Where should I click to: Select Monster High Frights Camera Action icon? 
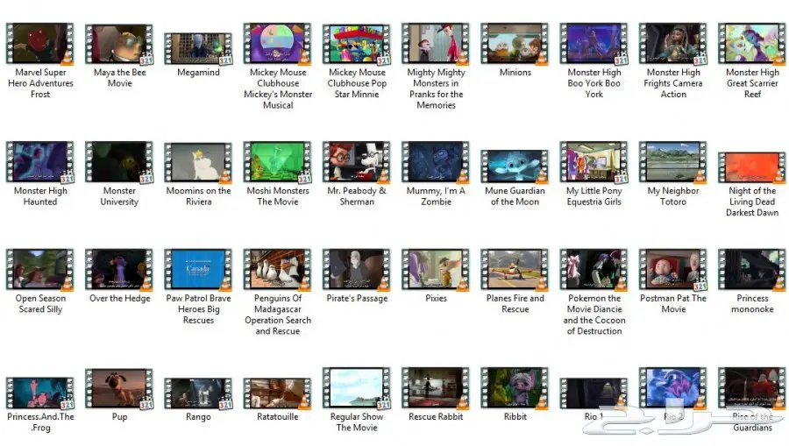[x=673, y=44]
